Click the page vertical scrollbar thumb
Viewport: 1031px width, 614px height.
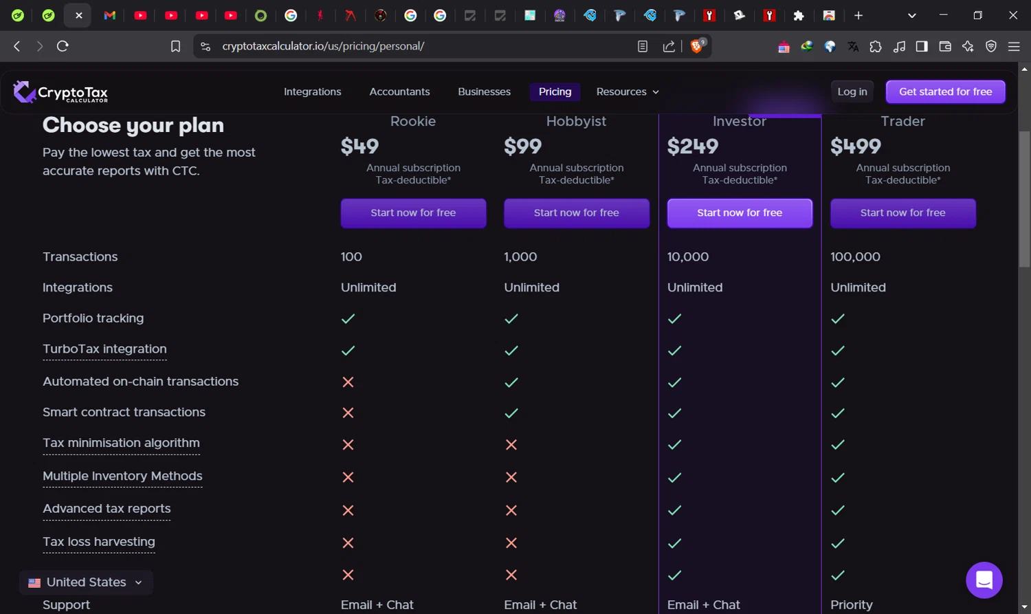(x=1024, y=199)
